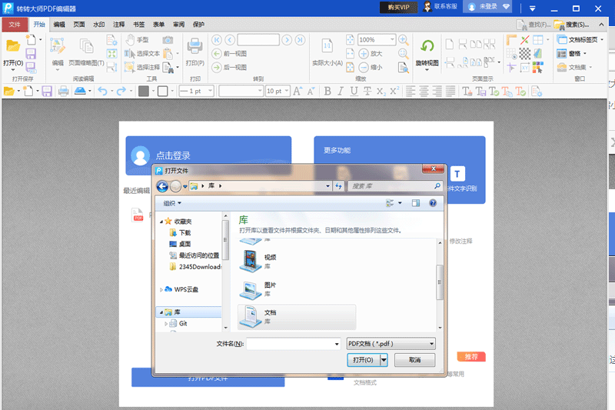The height and width of the screenshot is (410, 615).
Task: Switch to the Page ribbon tab
Action: click(79, 25)
